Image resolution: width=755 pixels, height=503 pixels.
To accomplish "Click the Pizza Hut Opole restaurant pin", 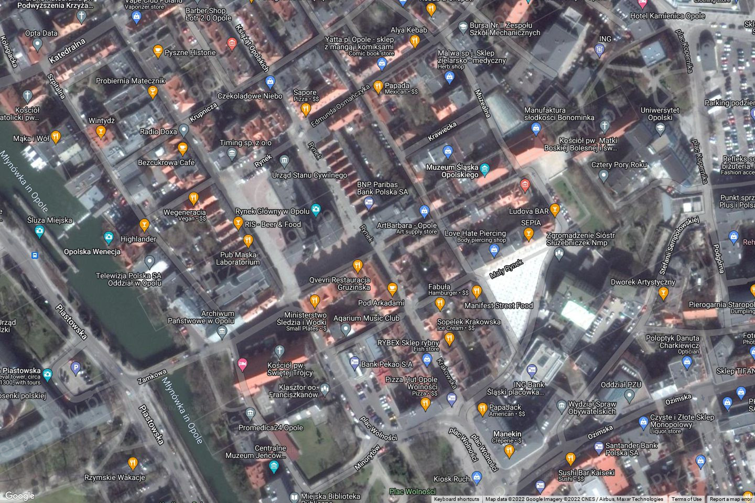I will pyautogui.click(x=425, y=403).
